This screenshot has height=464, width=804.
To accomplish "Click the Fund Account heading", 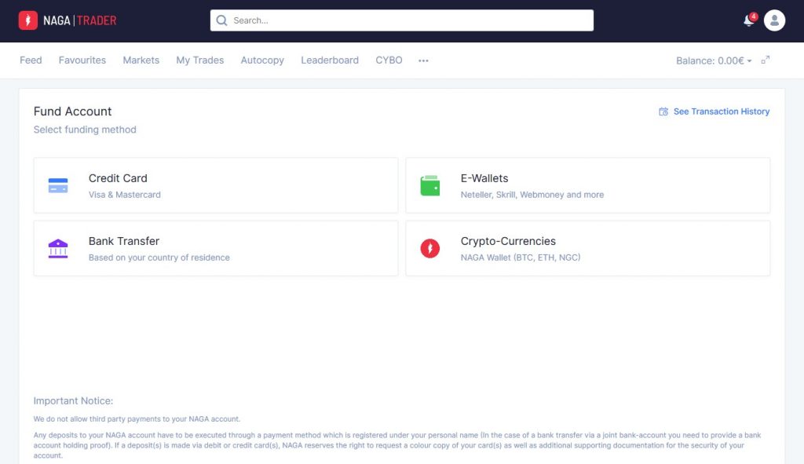I will pos(72,111).
